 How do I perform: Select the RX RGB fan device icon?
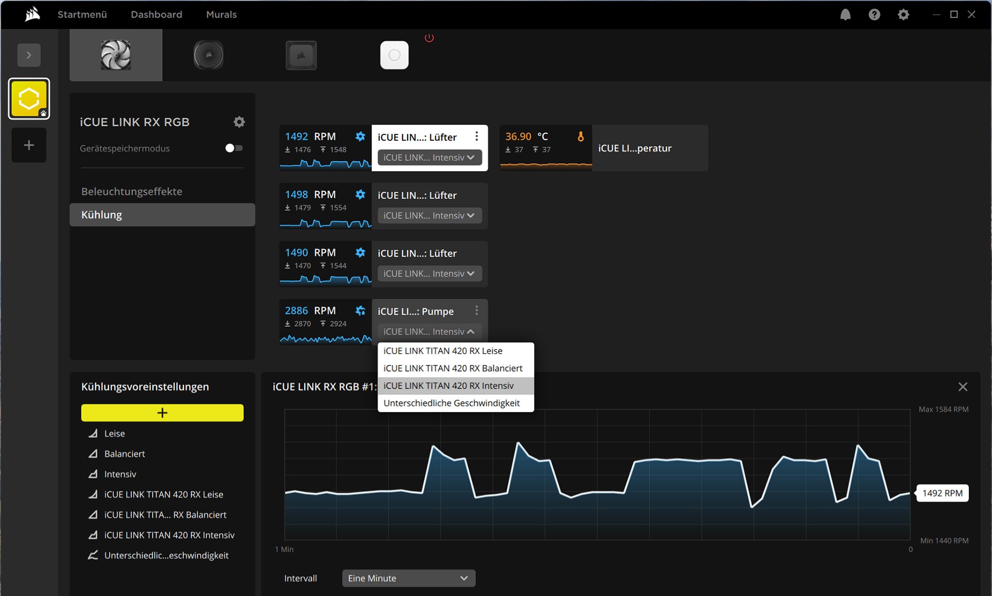(116, 55)
